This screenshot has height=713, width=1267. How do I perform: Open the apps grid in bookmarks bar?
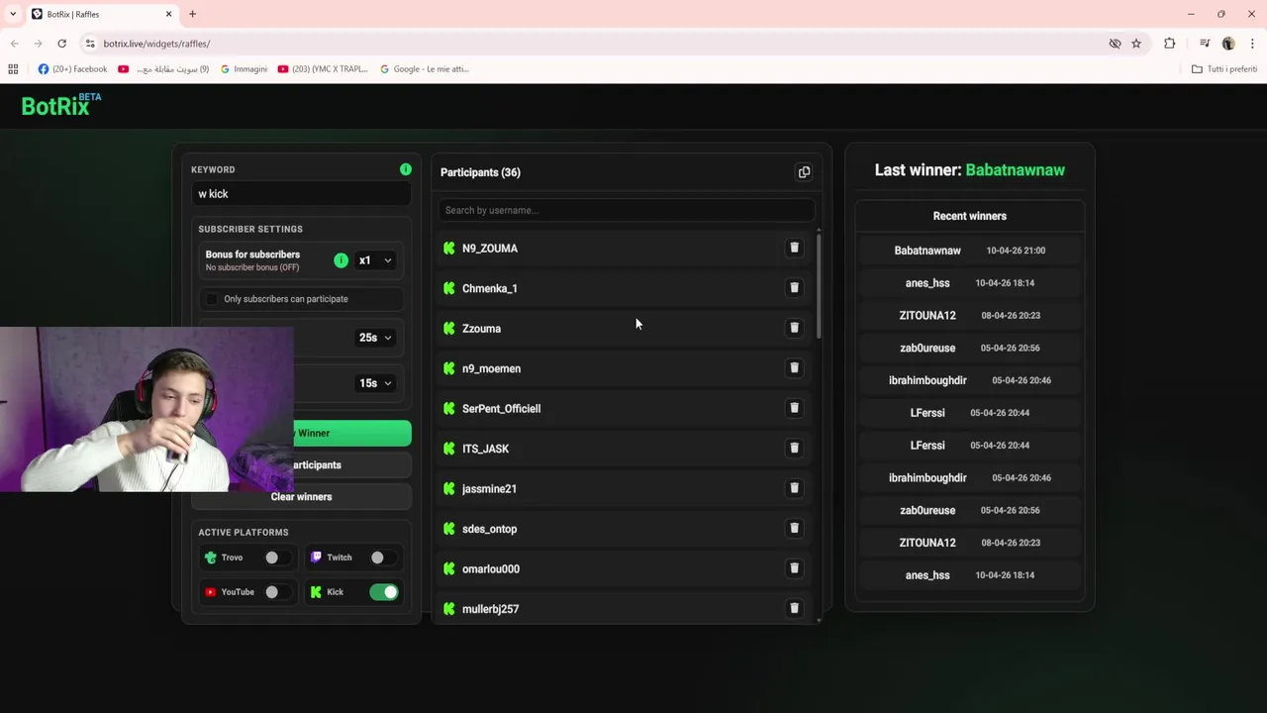coord(13,69)
